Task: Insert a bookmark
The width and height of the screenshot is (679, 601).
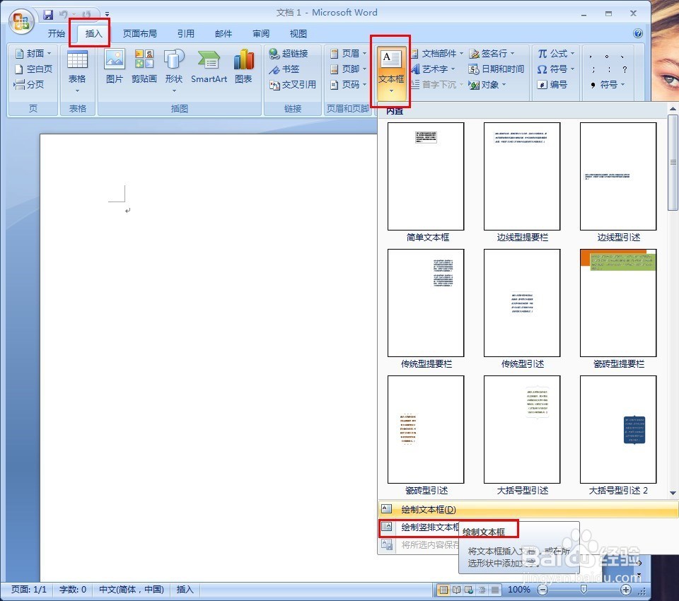Action: [284, 69]
